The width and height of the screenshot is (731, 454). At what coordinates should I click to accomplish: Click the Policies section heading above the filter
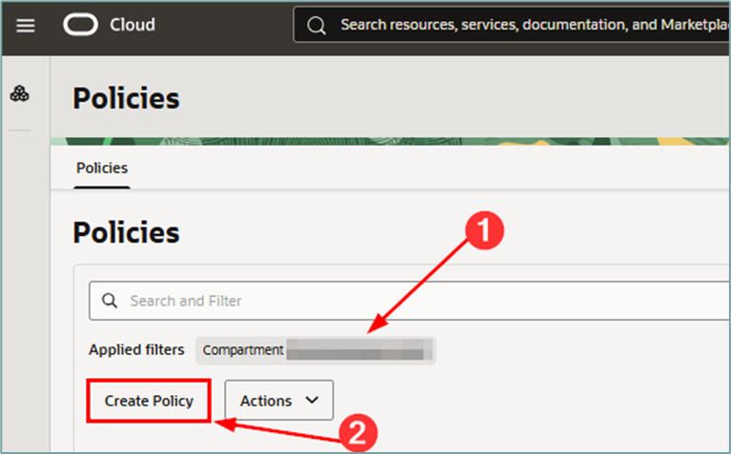pyautogui.click(x=126, y=232)
